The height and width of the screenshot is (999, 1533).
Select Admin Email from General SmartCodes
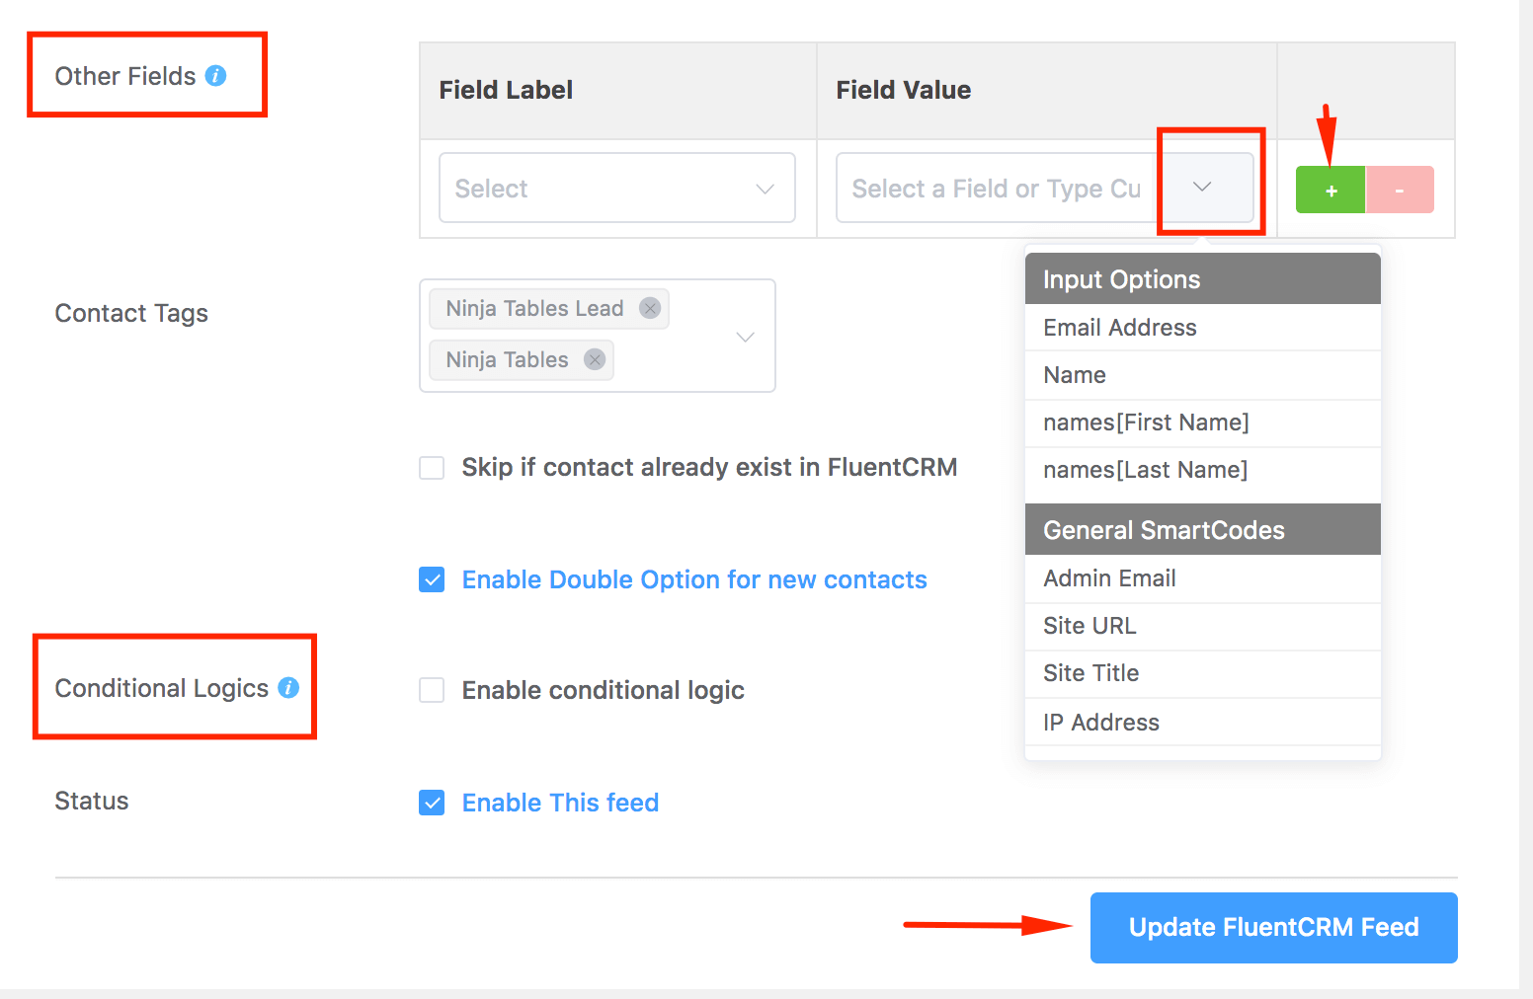pos(1108,578)
